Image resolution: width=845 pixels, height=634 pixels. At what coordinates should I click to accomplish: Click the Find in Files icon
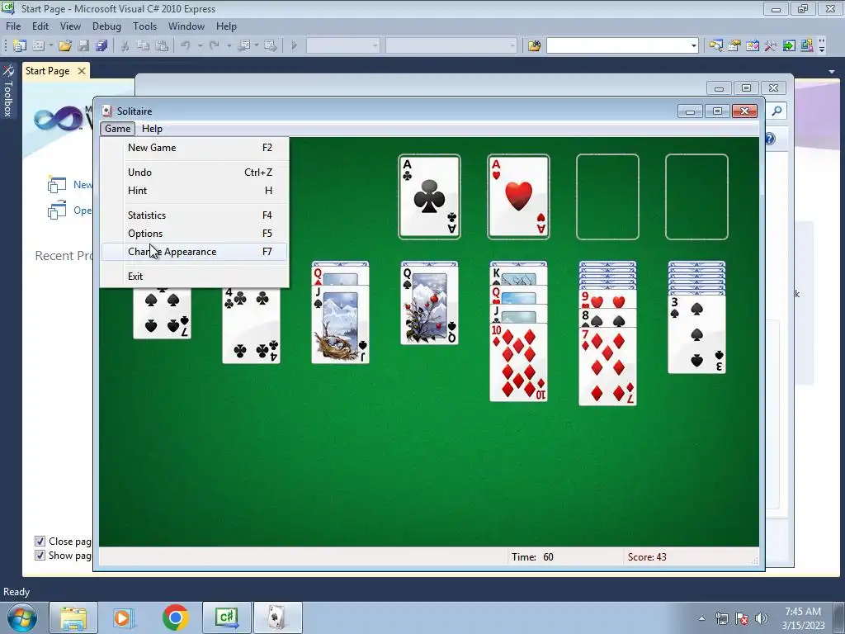[x=534, y=46]
